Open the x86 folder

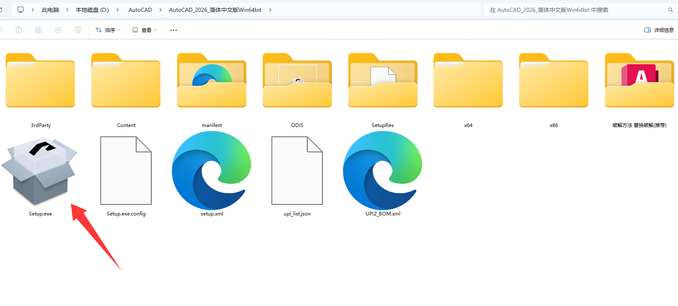(554, 80)
